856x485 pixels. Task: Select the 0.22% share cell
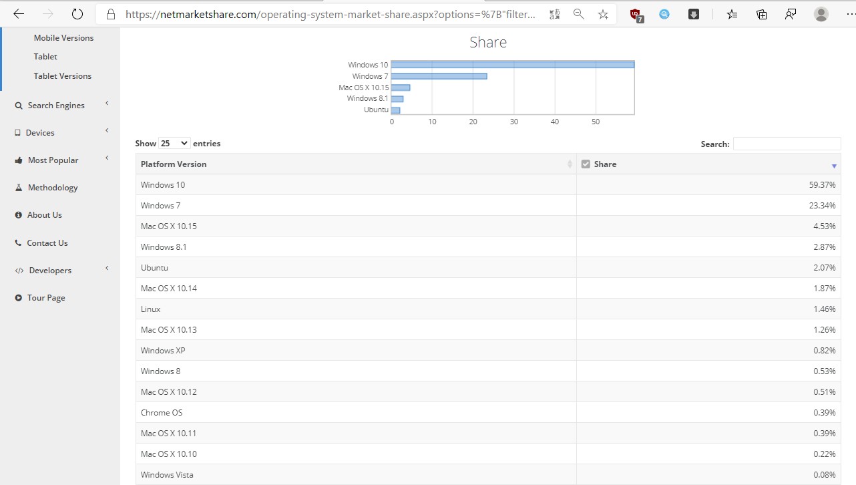(x=708, y=454)
